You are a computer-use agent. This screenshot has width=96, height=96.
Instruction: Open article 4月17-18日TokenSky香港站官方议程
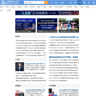(64, 78)
